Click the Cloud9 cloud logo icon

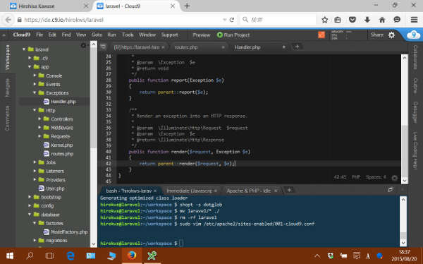pos(413,35)
